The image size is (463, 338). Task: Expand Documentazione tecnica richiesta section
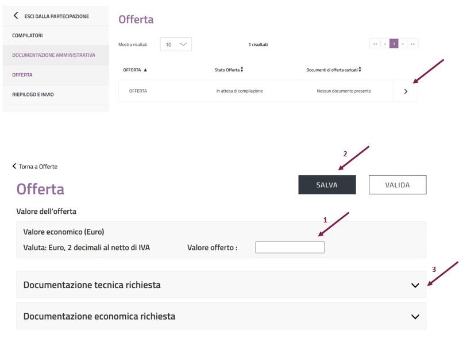pyautogui.click(x=415, y=285)
